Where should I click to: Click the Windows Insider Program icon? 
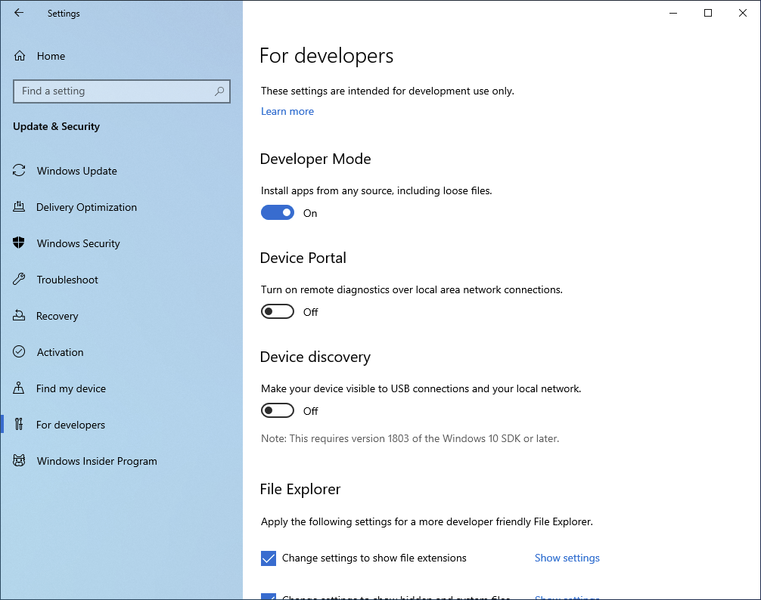pyautogui.click(x=20, y=461)
